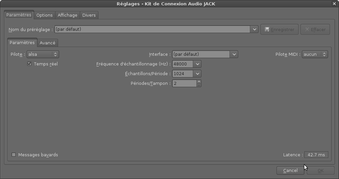339x179 pixels.
Task: Switch to the Affichage tab
Action: click(67, 15)
